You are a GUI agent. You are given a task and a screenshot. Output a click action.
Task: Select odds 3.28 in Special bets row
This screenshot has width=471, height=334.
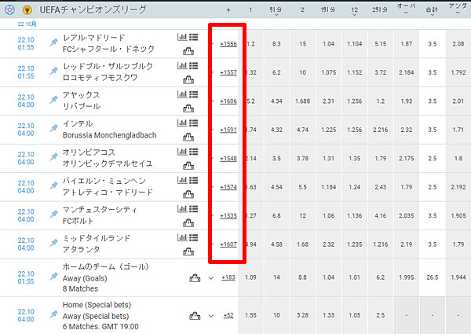(x=302, y=315)
